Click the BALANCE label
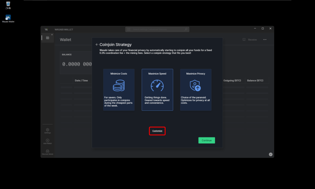The height and width of the screenshot is (189, 315). tap(67, 54)
